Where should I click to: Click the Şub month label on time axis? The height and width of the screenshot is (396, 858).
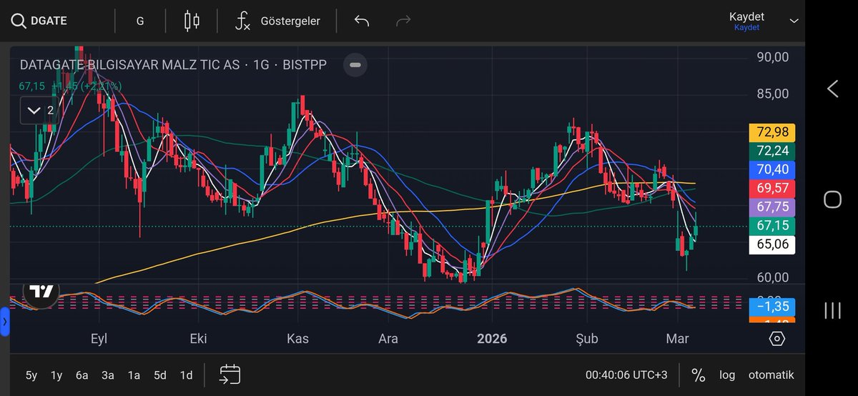click(586, 339)
